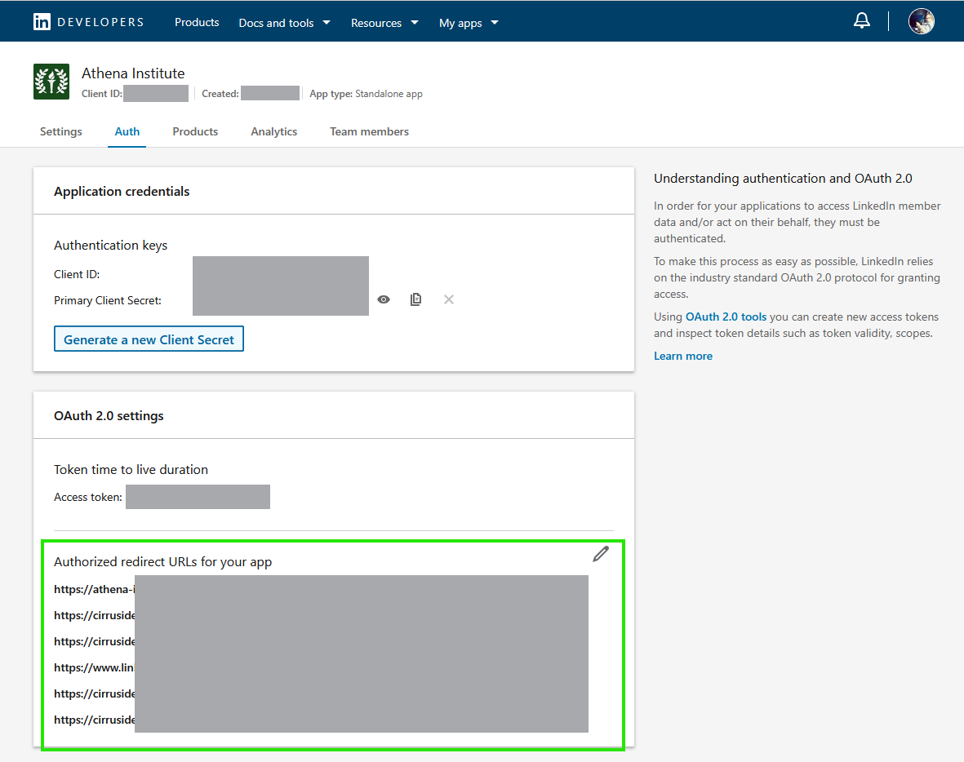The height and width of the screenshot is (762, 964).
Task: Delete the client secret with X icon
Action: pos(448,299)
